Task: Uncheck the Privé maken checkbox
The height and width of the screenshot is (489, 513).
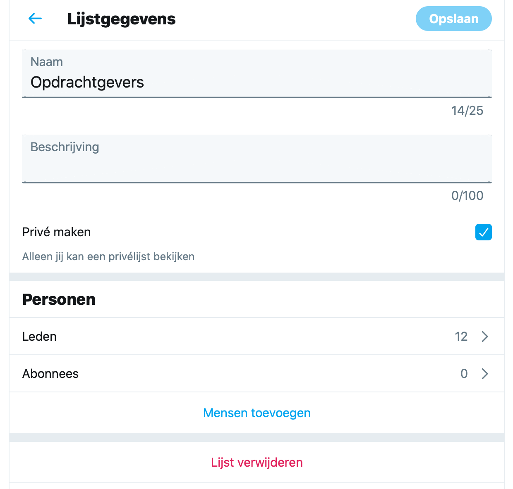Action: point(483,232)
